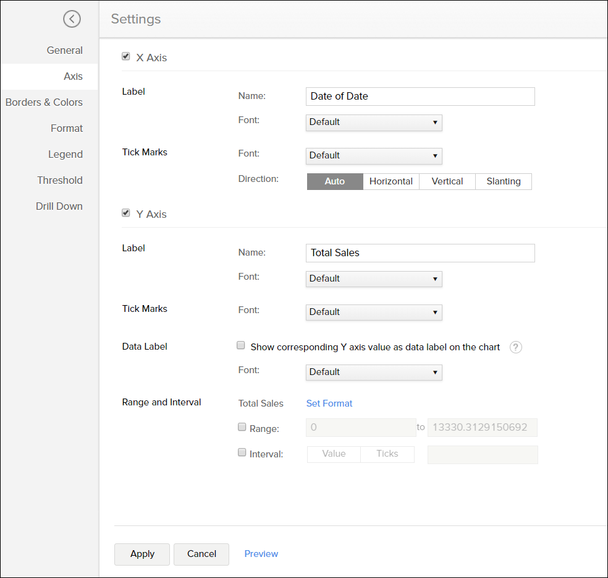Select Horizontal tick mark direction
Image resolution: width=608 pixels, height=578 pixels.
[391, 181]
